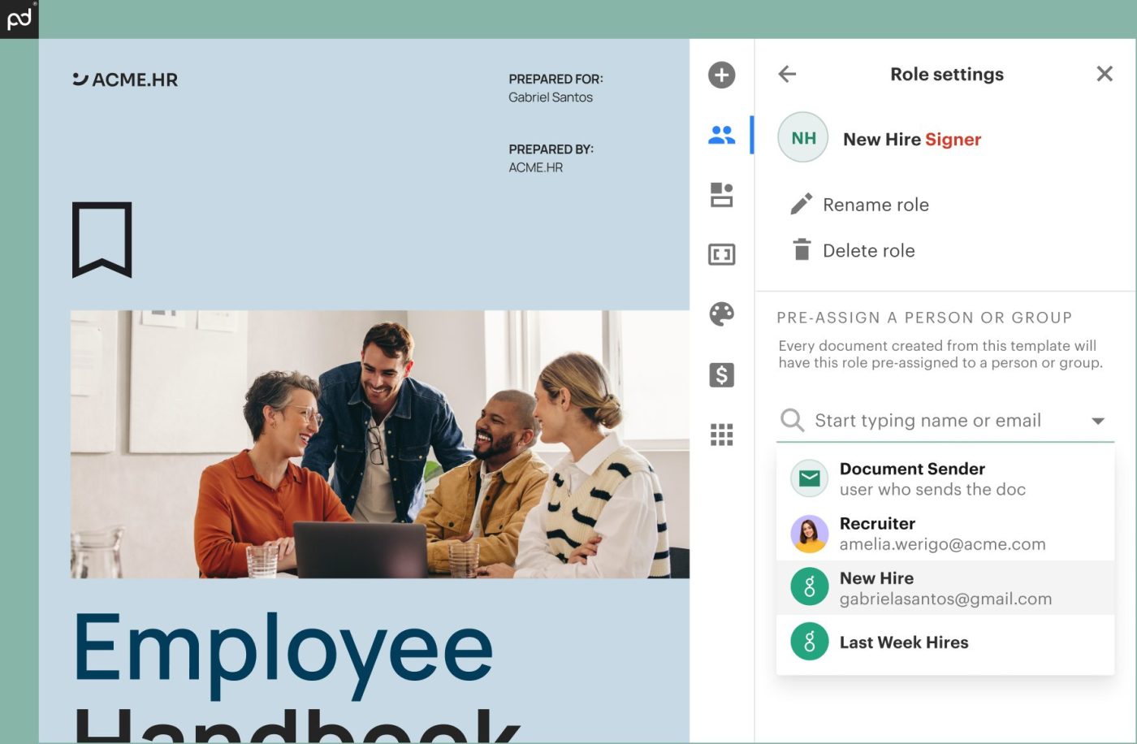Click the Delete role option
Viewport: 1137px width, 744px height.
[x=868, y=250]
